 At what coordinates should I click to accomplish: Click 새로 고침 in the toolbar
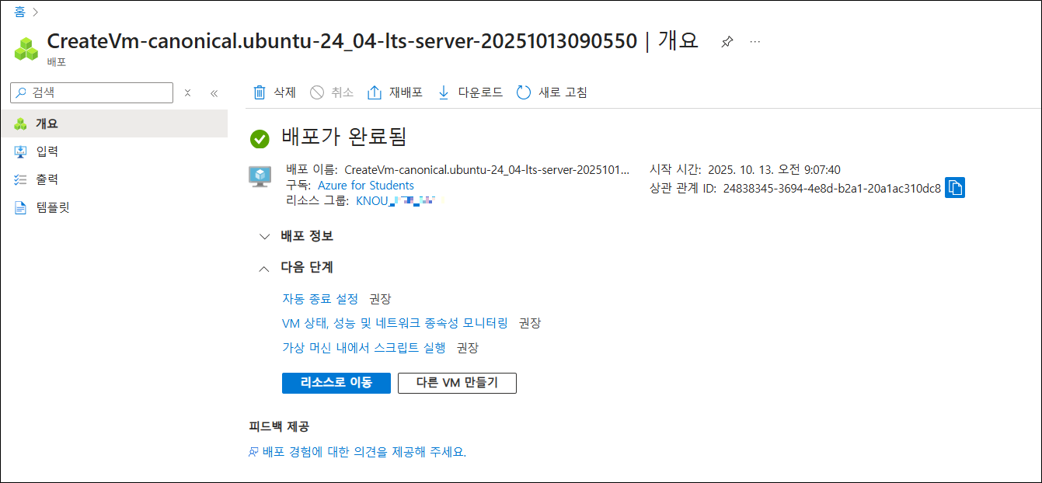tap(552, 92)
